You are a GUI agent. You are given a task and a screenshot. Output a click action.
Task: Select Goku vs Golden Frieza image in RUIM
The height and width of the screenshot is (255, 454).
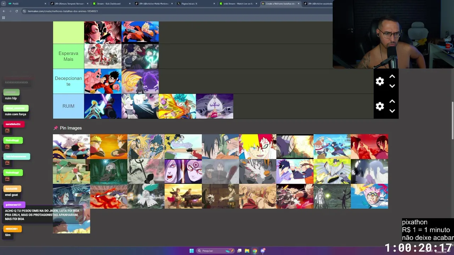(x=177, y=106)
